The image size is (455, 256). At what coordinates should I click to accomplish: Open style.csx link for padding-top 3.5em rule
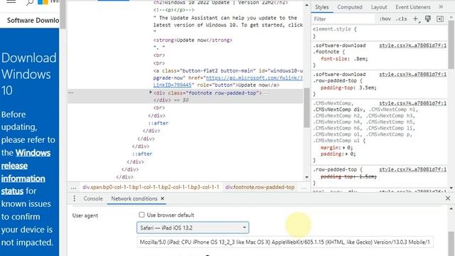click(x=412, y=75)
